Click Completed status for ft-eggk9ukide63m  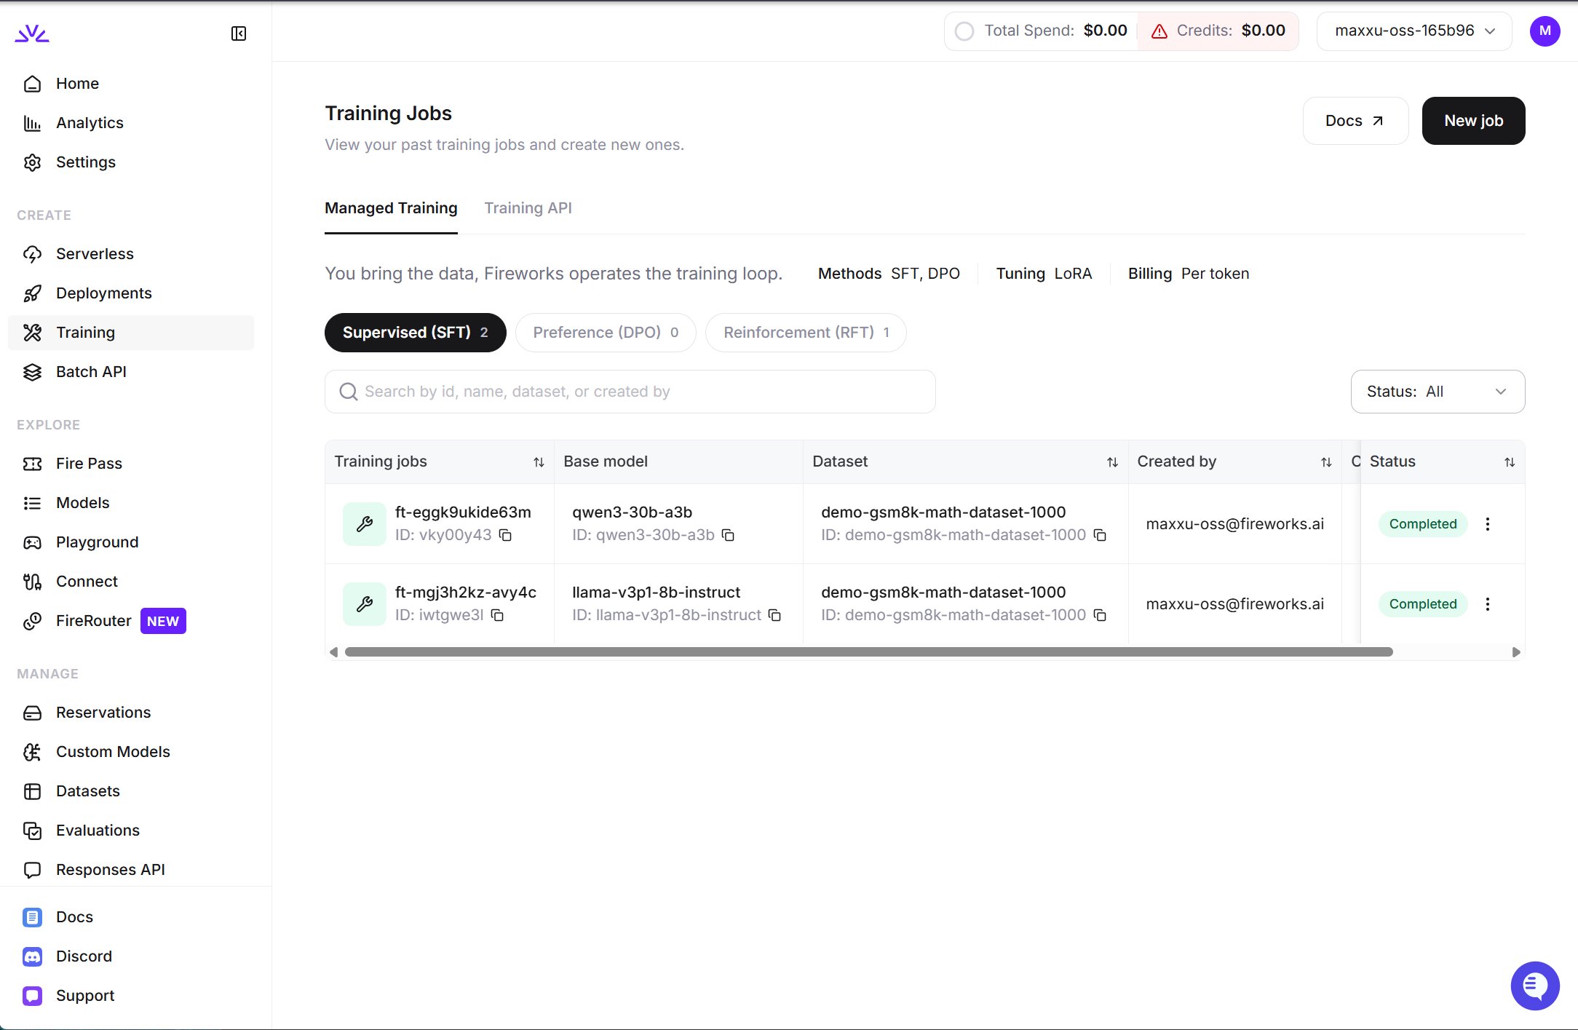coord(1423,524)
